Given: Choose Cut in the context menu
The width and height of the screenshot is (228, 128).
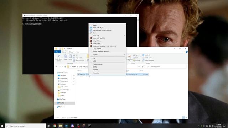Looking at the screenshot, I should click(94, 58).
